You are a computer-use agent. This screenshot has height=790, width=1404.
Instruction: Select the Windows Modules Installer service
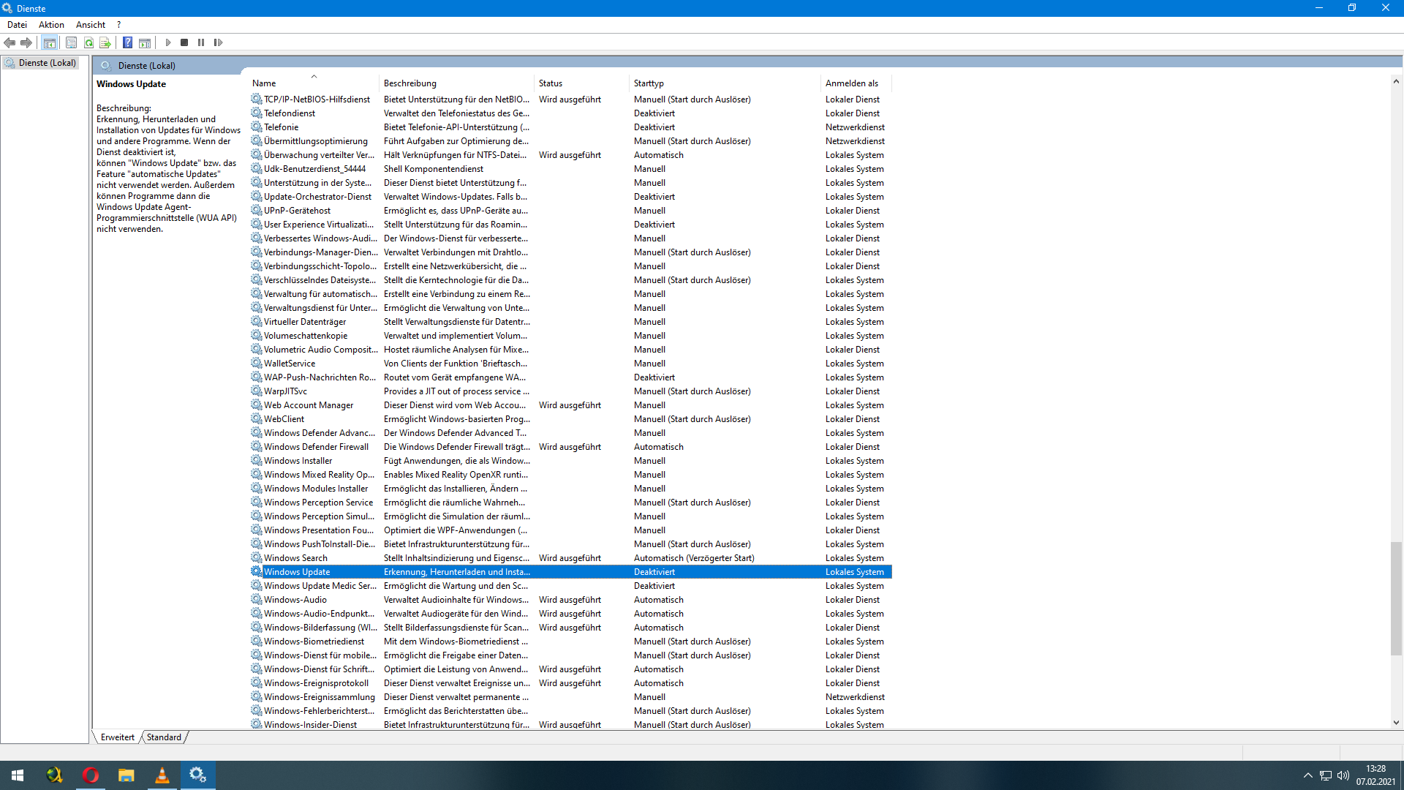[570, 489]
